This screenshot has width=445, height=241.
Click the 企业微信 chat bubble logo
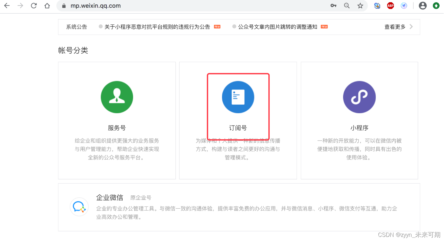[x=79, y=207]
